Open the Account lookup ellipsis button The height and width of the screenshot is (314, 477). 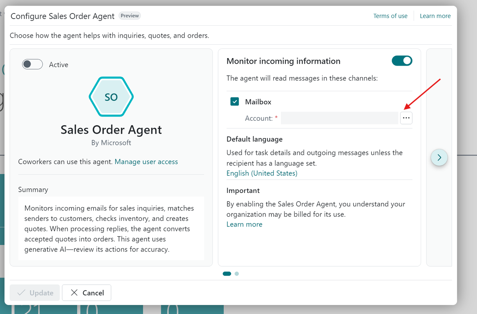click(406, 118)
